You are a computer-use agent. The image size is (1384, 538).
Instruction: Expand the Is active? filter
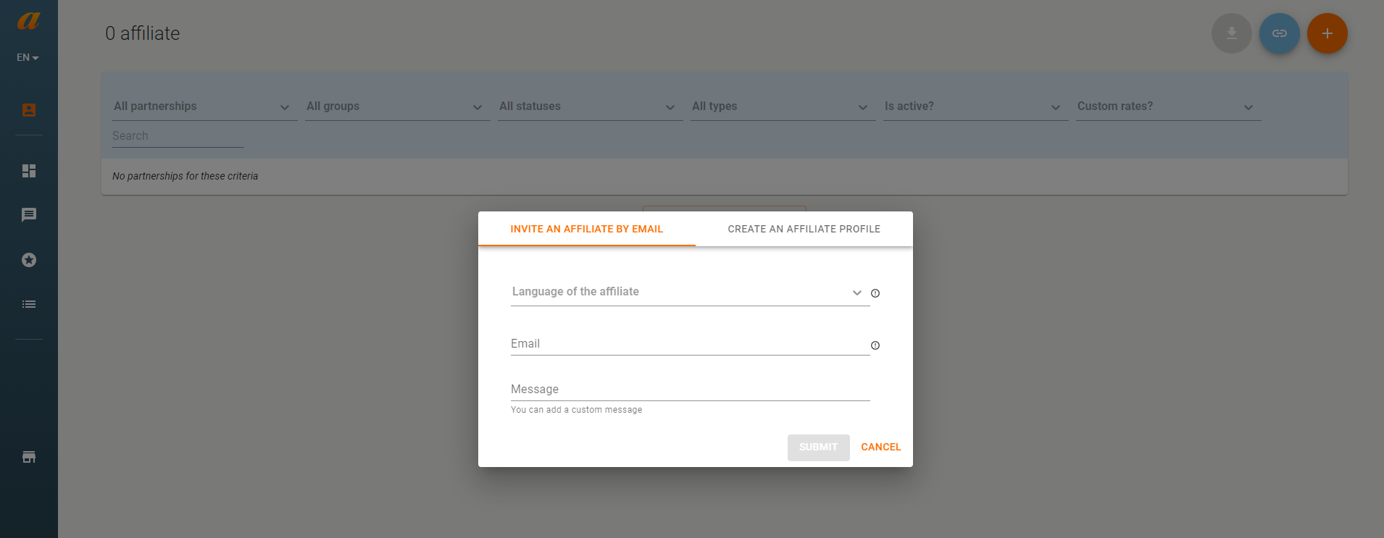pyautogui.click(x=976, y=106)
